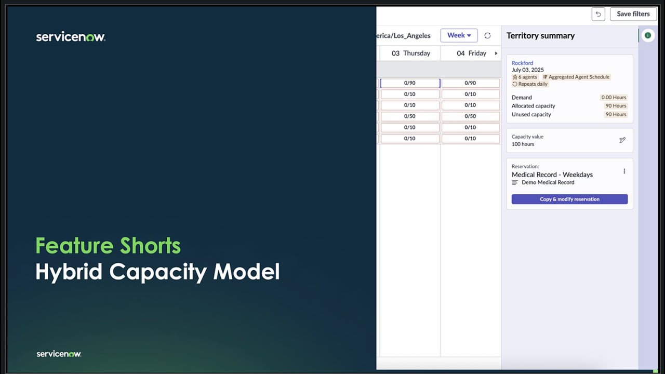The width and height of the screenshot is (665, 374).
Task: Click the green info icon near Territory summary
Action: (647, 35)
